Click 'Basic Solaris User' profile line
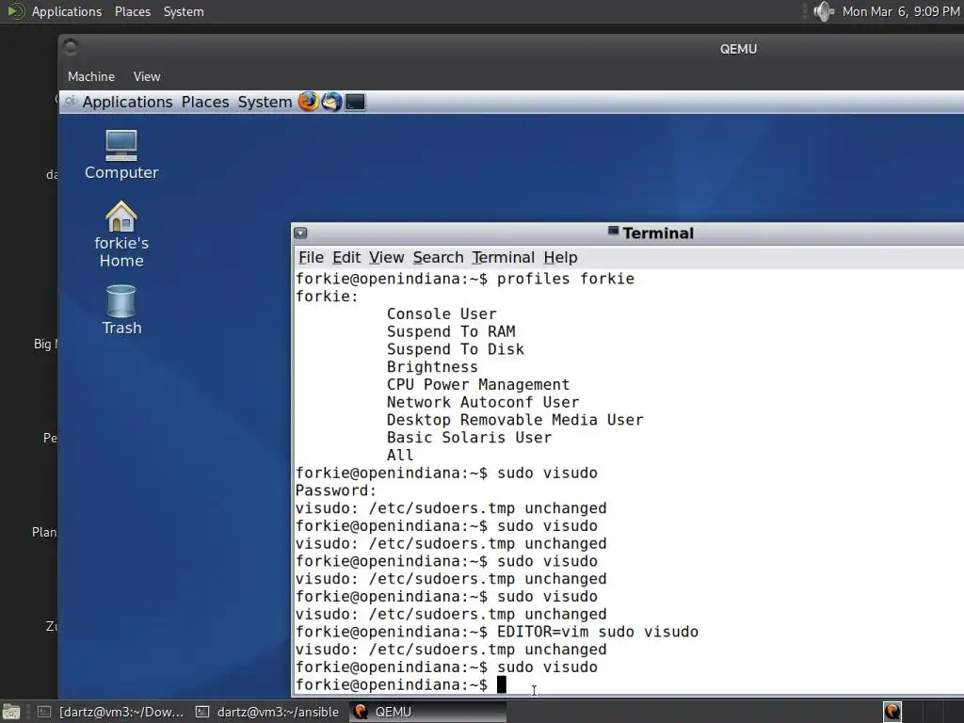The height and width of the screenshot is (723, 964). tap(469, 438)
